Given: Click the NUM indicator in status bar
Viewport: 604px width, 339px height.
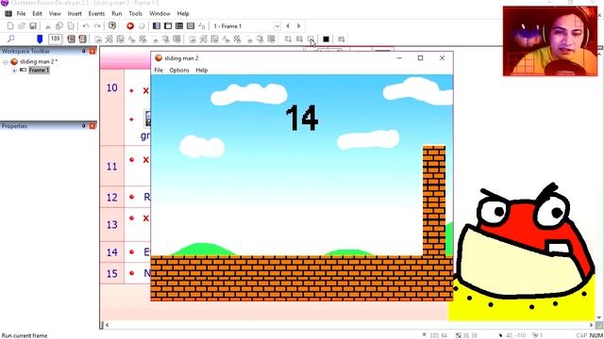Looking at the screenshot, I should point(596,335).
